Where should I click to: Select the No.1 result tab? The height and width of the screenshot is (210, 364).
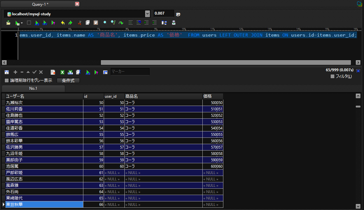[33, 88]
